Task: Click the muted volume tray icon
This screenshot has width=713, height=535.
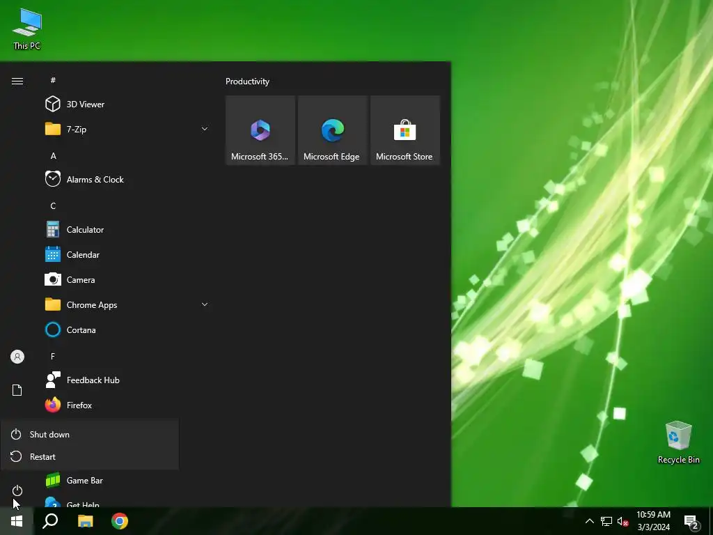Action: (622, 521)
